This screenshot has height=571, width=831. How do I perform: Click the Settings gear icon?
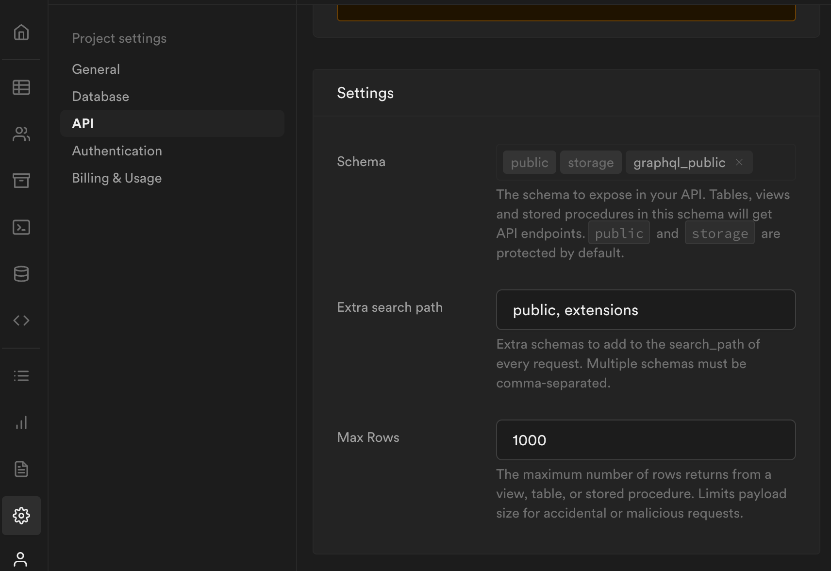(21, 516)
